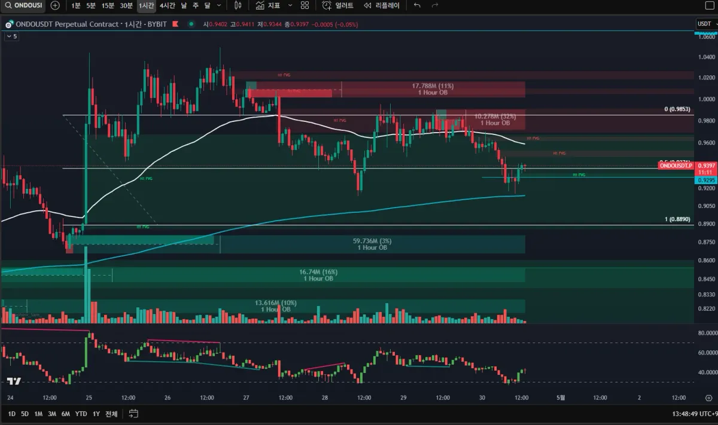Viewport: 718px width, 425px height.
Task: Click the red flag icon beside BYBIT
Action: (175, 25)
